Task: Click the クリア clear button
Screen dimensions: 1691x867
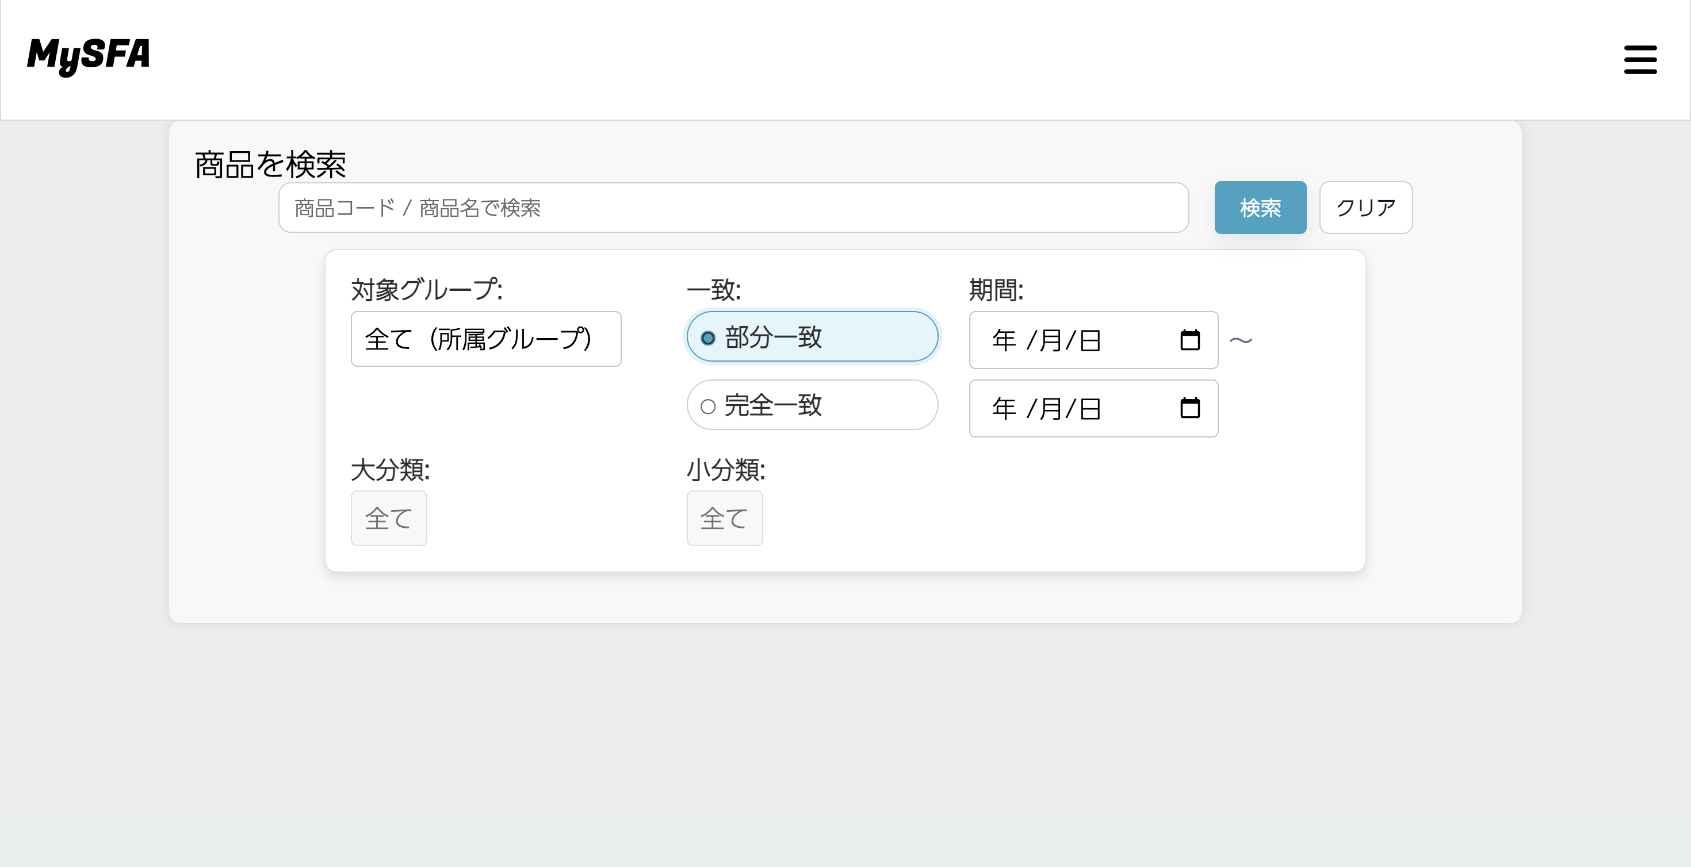Action: [x=1365, y=208]
